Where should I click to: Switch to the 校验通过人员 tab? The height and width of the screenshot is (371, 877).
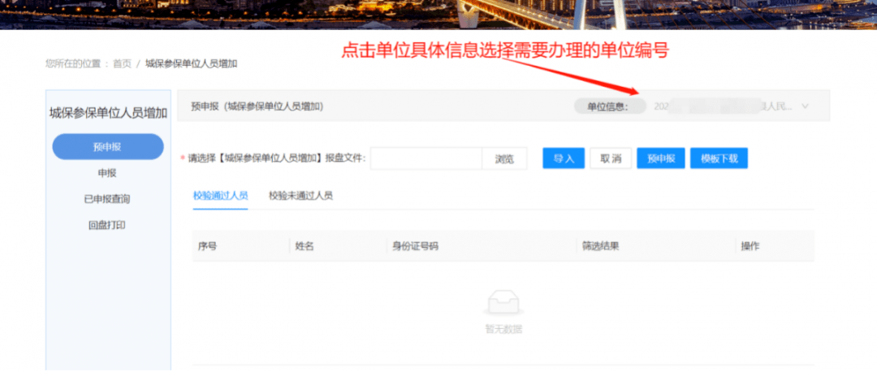(220, 196)
